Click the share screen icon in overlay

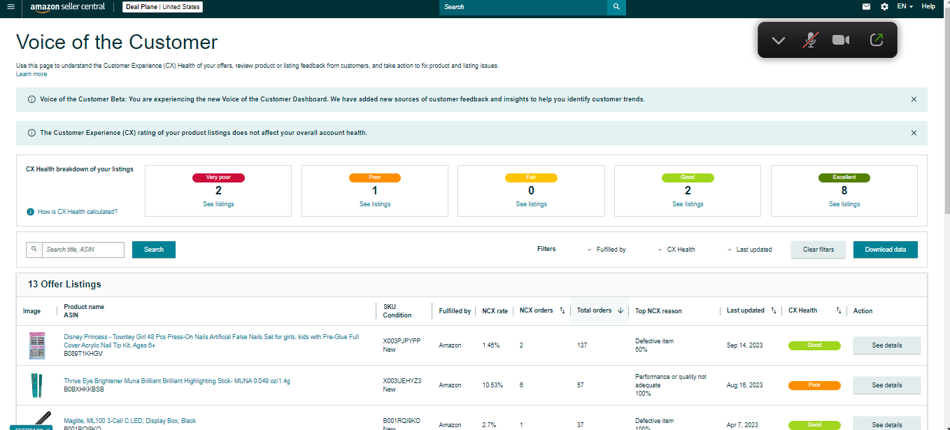[877, 40]
